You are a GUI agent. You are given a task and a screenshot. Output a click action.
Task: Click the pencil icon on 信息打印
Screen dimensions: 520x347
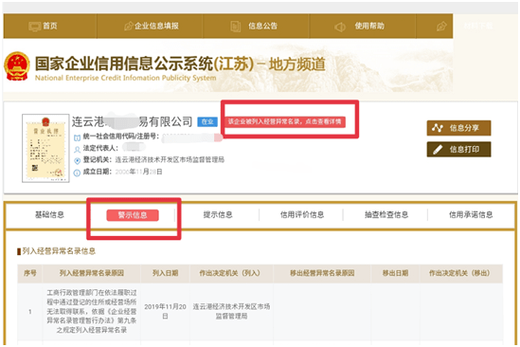click(x=438, y=150)
